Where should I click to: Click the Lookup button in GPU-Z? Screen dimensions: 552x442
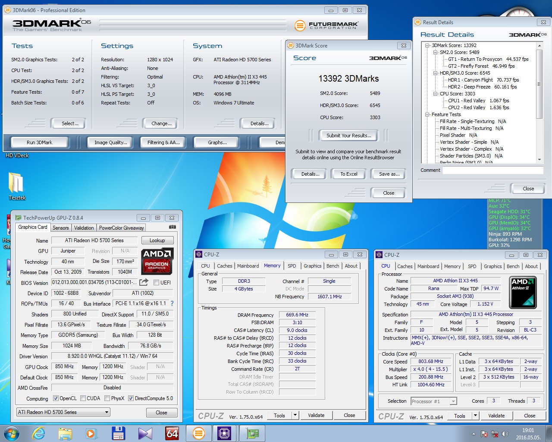(x=157, y=240)
